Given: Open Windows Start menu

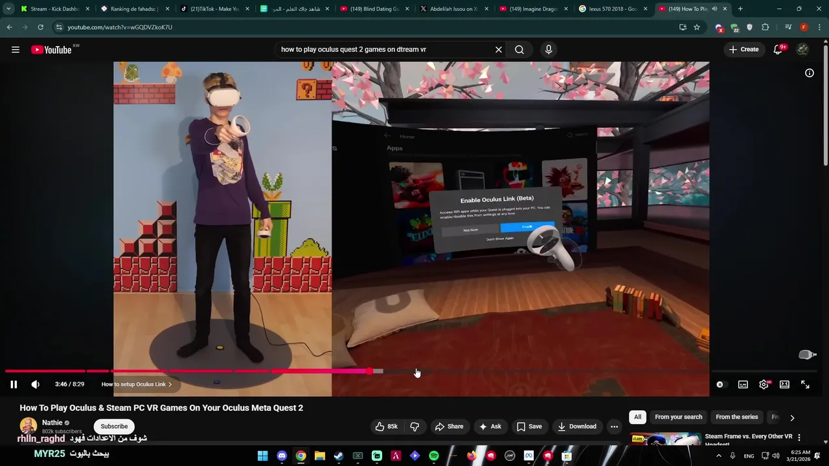Looking at the screenshot, I should [262, 456].
